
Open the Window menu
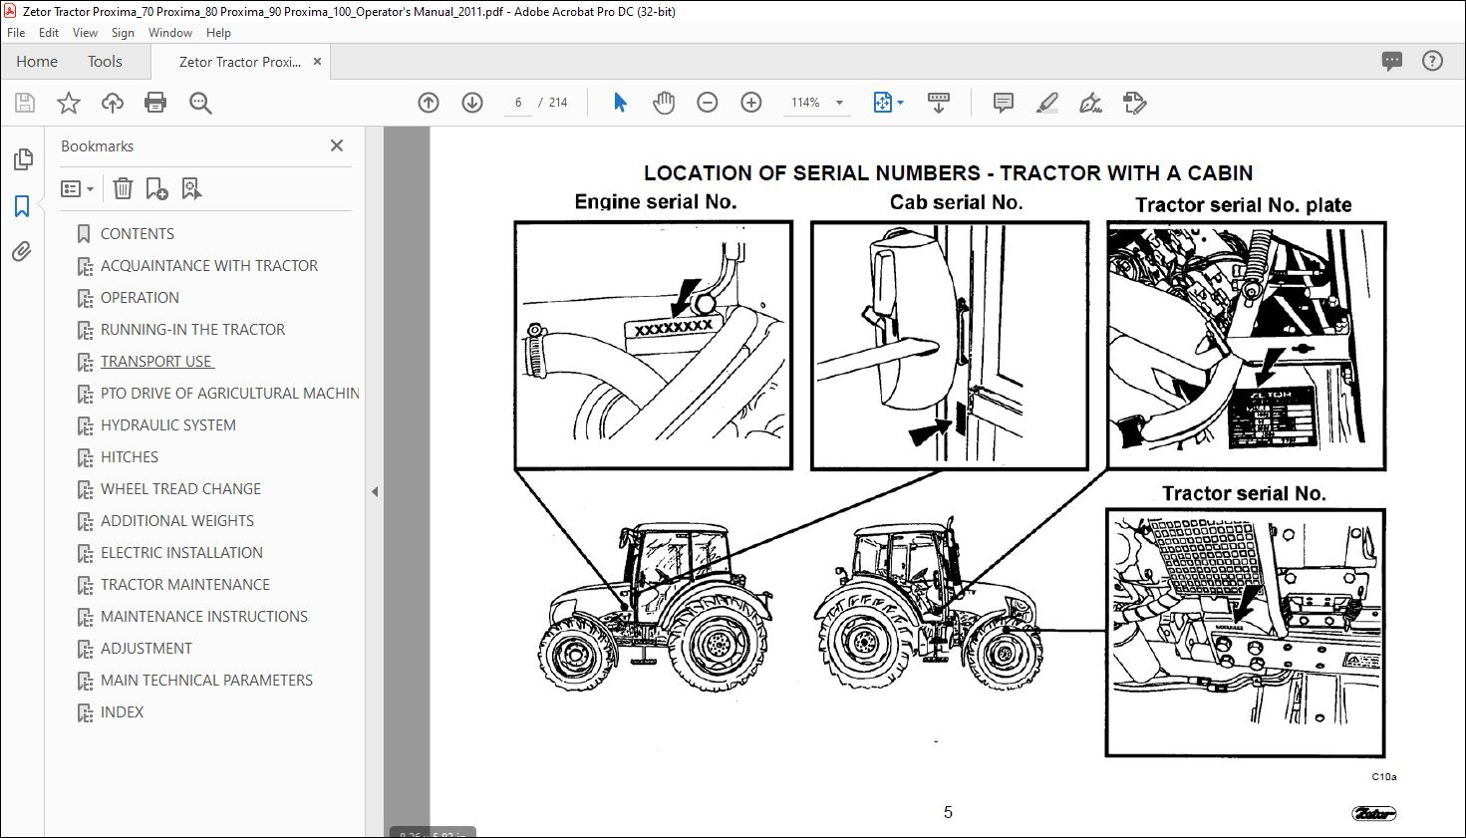(170, 33)
